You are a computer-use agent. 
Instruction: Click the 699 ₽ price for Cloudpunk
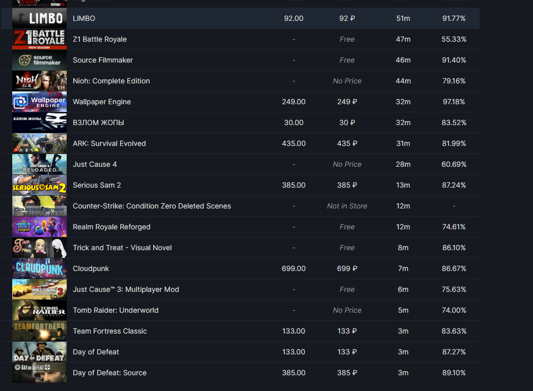click(x=347, y=268)
